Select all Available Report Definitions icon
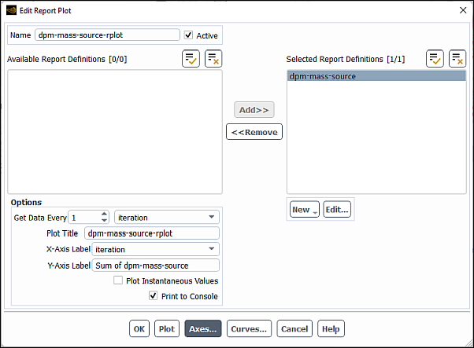This screenshot has height=348, width=474. (x=191, y=58)
